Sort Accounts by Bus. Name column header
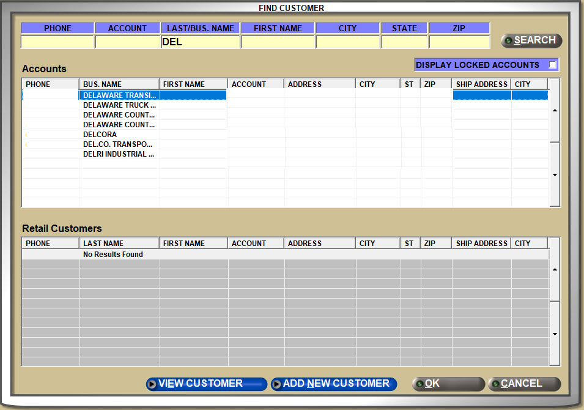This screenshot has height=410, width=584. (119, 84)
